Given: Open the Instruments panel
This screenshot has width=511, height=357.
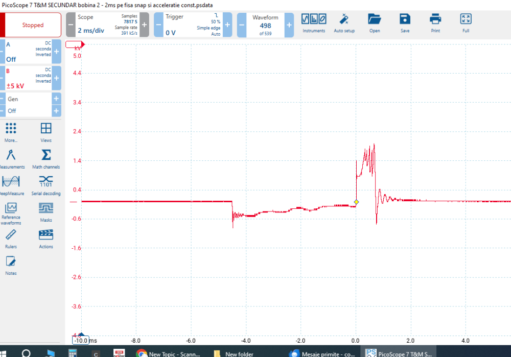Looking at the screenshot, I should 314,23.
